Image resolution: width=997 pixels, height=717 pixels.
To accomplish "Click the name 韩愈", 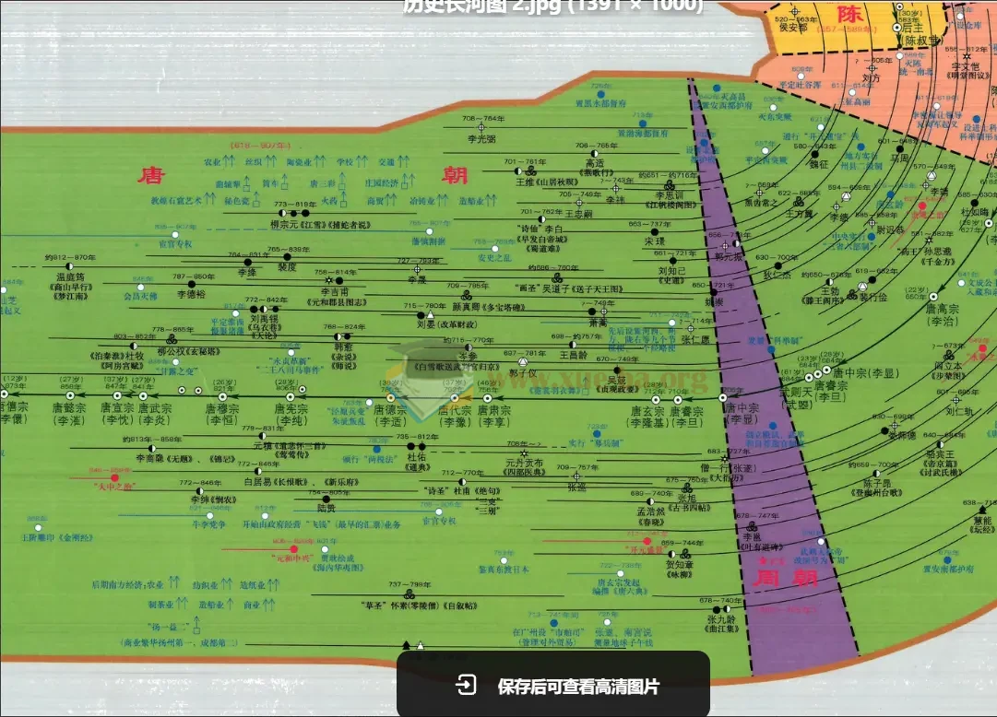I will pyautogui.click(x=343, y=347).
